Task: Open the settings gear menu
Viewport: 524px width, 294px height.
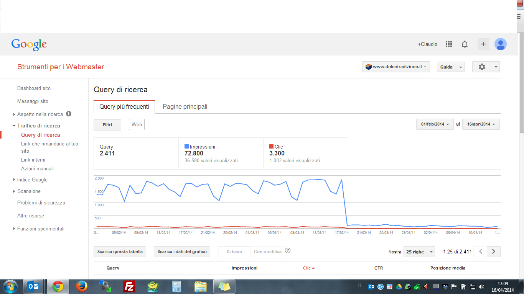Action: coord(486,67)
